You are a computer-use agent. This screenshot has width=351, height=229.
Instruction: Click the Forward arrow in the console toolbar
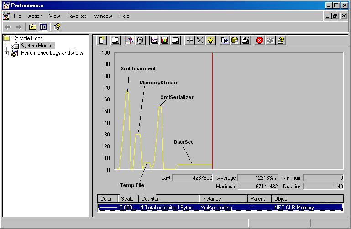click(18, 27)
